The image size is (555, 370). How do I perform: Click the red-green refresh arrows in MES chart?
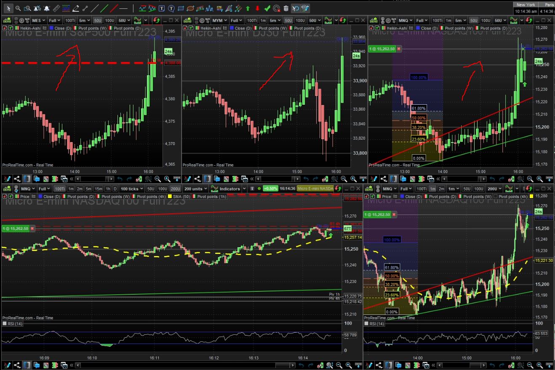(157, 20)
